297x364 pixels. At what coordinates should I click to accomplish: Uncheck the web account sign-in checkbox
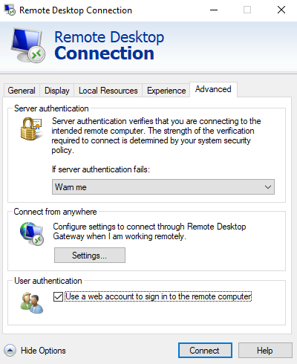58,296
